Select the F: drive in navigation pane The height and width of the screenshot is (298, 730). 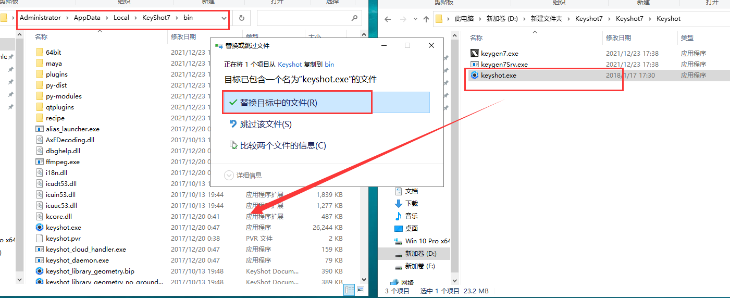pos(420,266)
